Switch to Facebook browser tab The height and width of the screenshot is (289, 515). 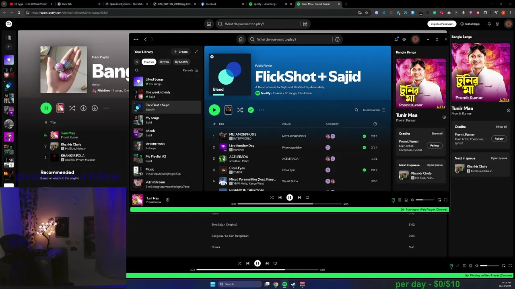(x=221, y=4)
